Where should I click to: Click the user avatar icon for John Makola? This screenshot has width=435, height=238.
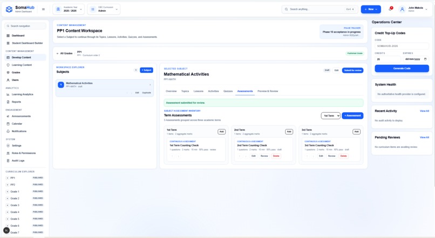coord(402,9)
